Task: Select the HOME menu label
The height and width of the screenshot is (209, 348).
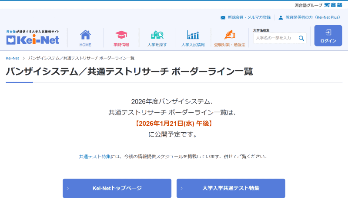Action: pyautogui.click(x=85, y=45)
